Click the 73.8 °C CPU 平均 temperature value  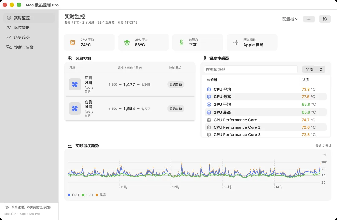point(309,90)
